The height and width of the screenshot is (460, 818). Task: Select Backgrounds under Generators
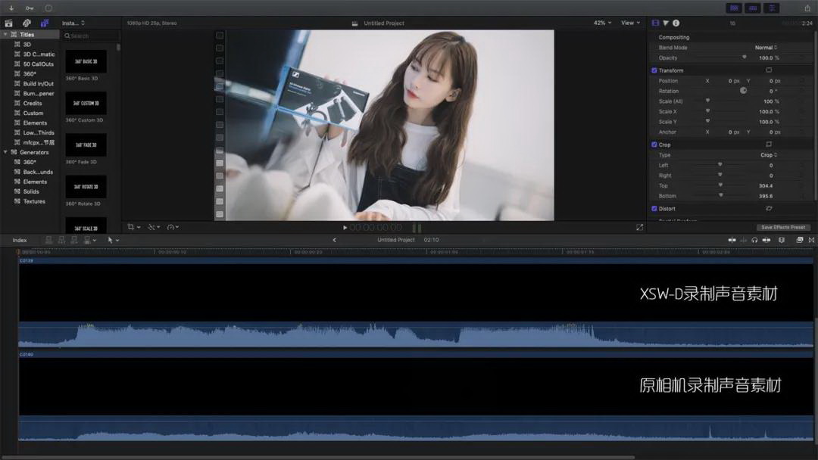[38, 172]
